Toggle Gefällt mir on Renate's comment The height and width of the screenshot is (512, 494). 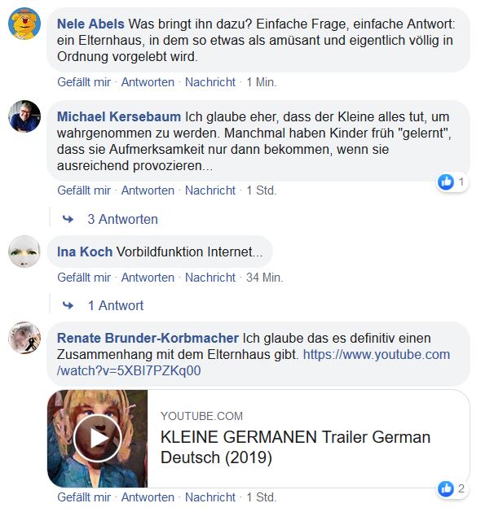[84, 497]
